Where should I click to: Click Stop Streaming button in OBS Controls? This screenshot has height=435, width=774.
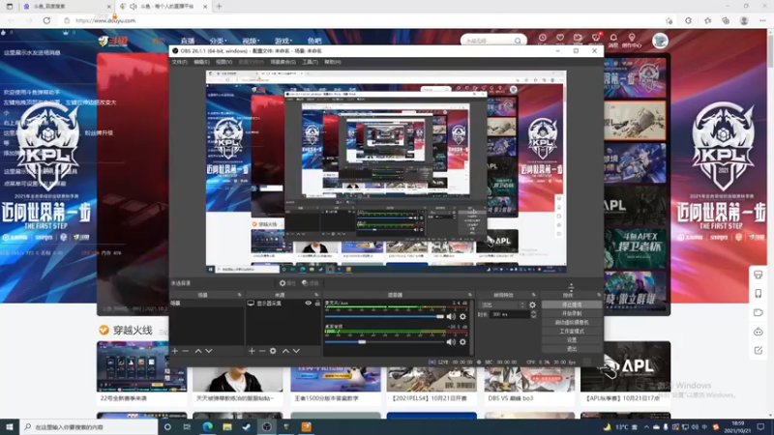coord(572,304)
